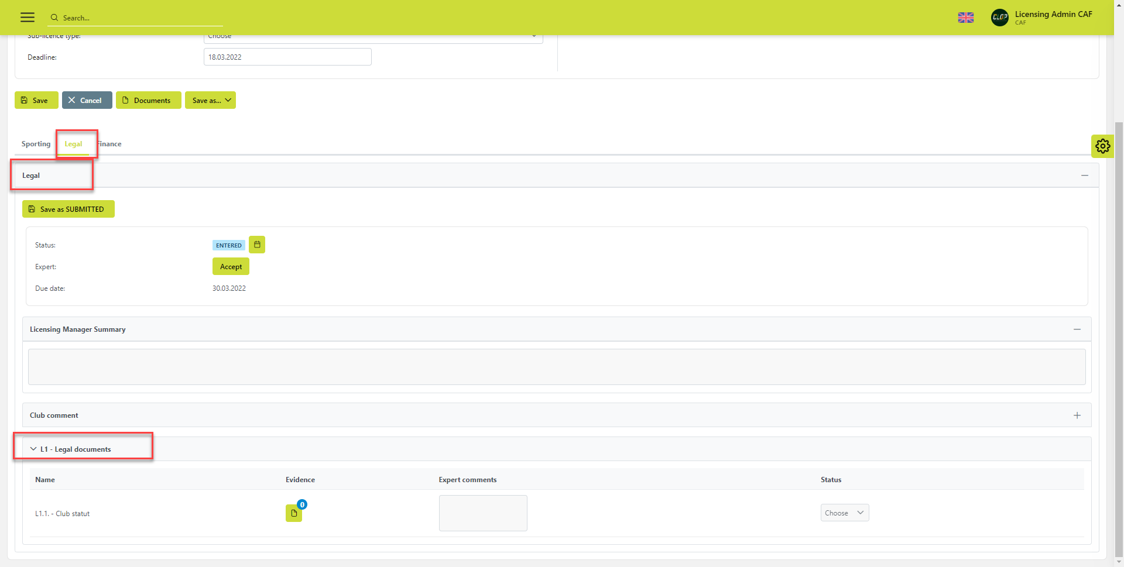Screen dimensions: 1124x567
Task: Click the Save button
Action: pyautogui.click(x=36, y=100)
